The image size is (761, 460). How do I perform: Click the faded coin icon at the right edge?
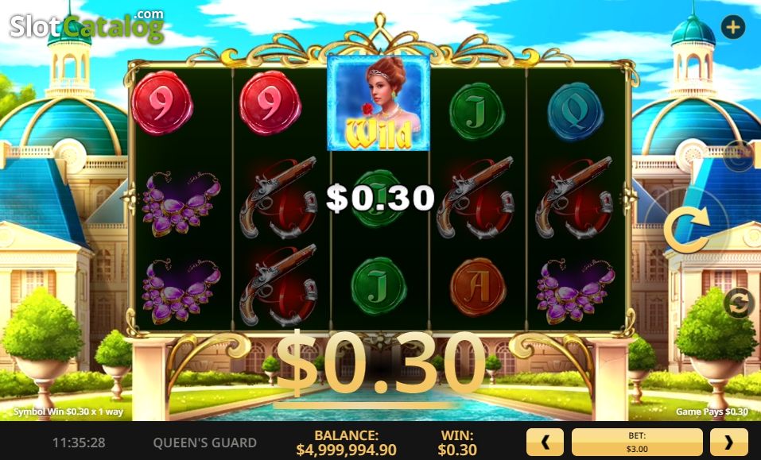(738, 156)
